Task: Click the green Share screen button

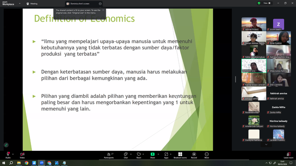Action: click(153, 155)
